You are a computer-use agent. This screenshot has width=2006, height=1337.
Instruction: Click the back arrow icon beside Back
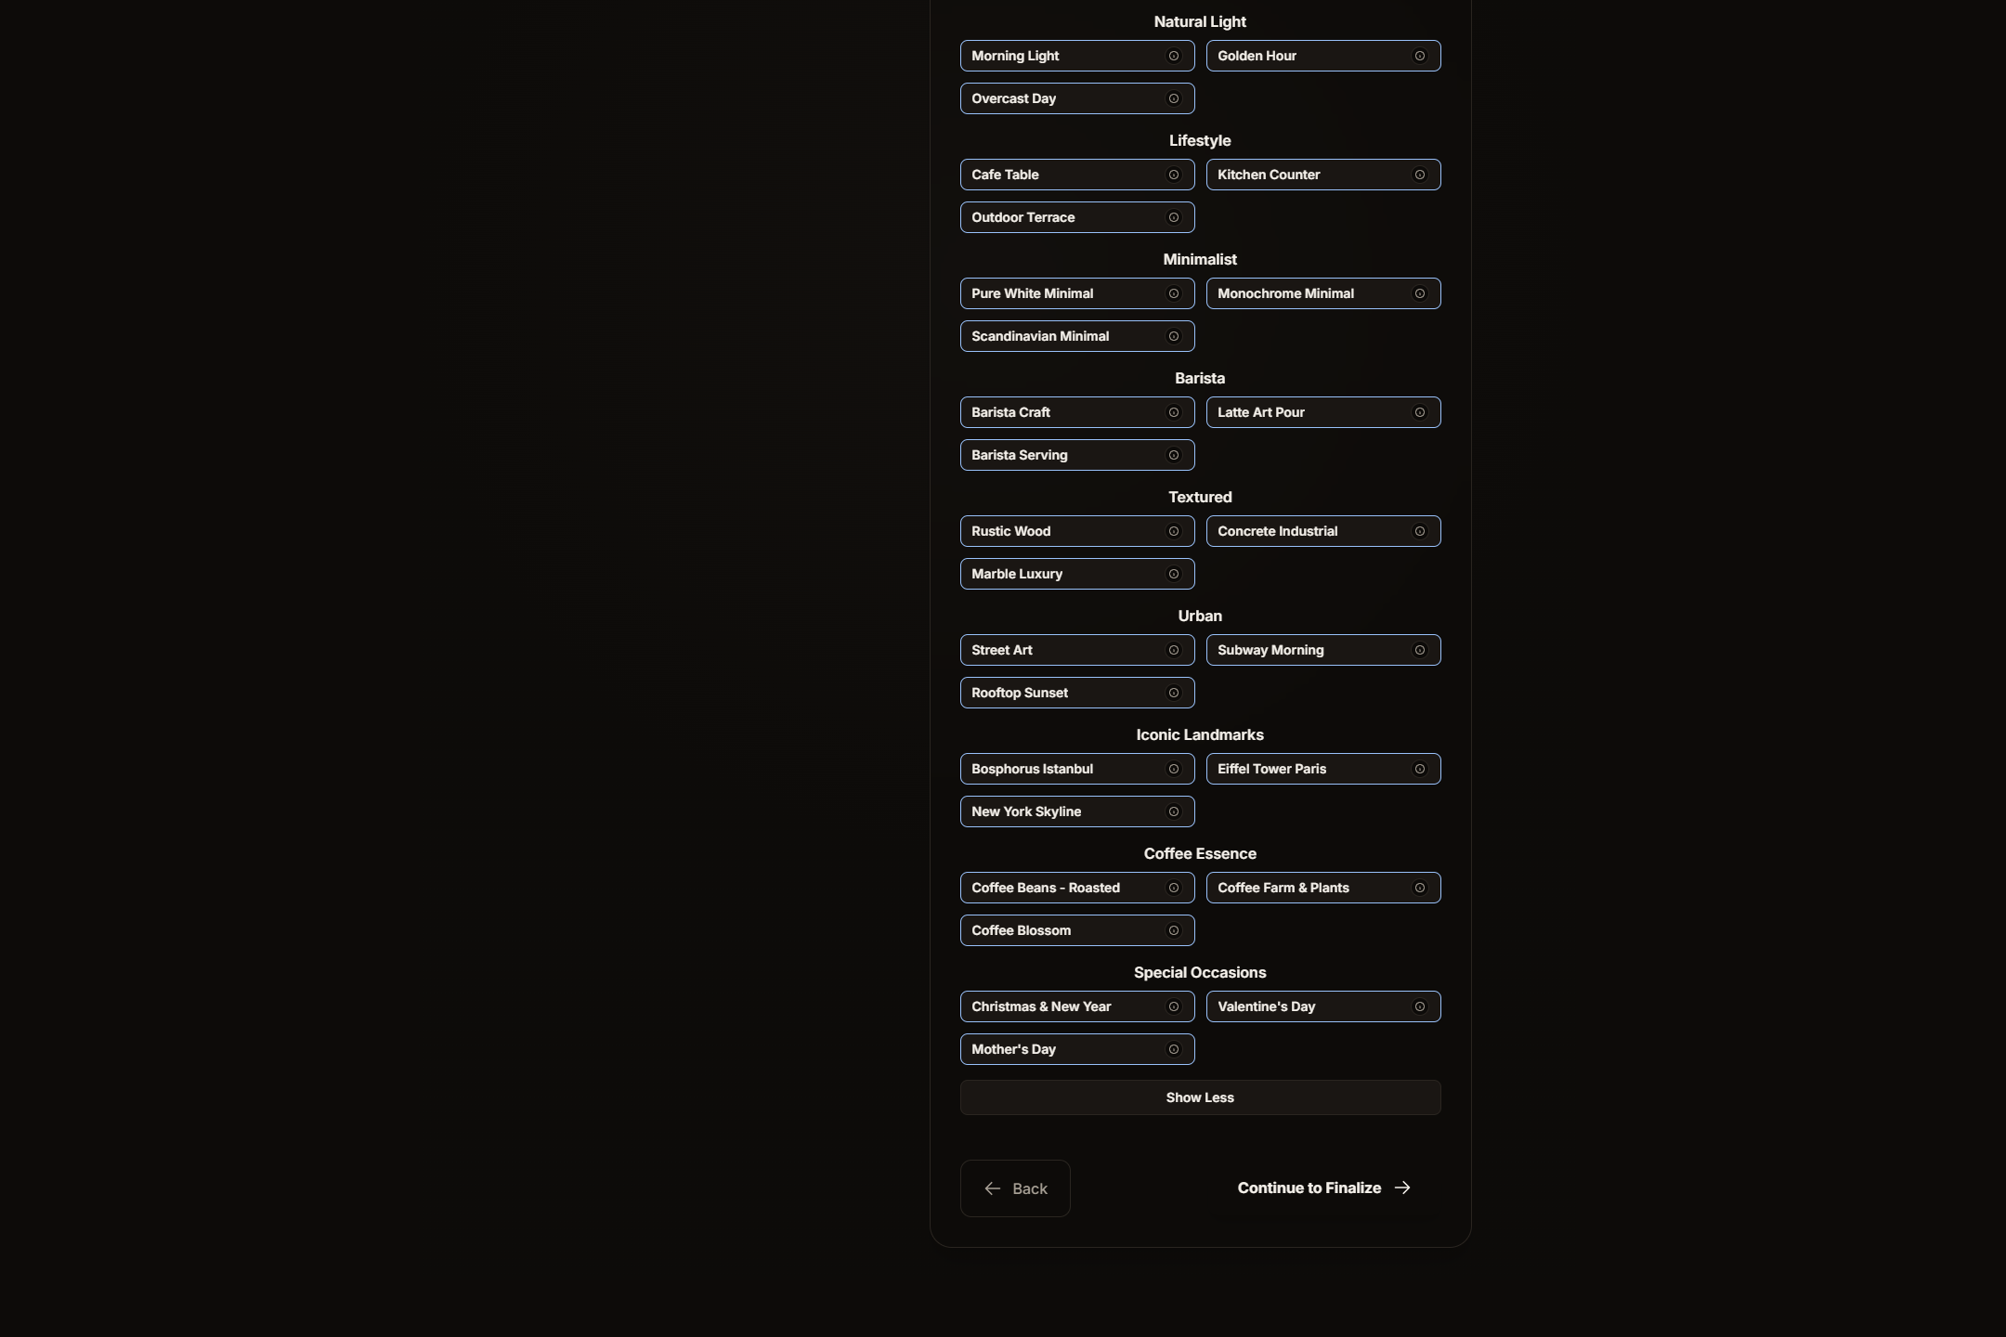tap(991, 1188)
